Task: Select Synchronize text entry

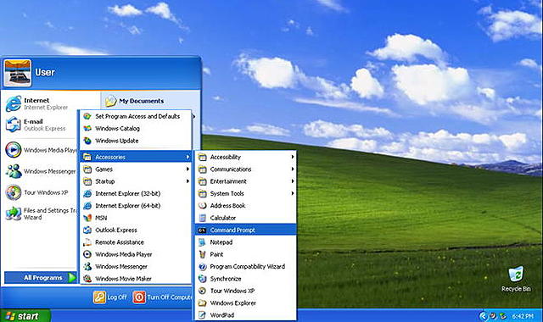Action: pyautogui.click(x=226, y=279)
